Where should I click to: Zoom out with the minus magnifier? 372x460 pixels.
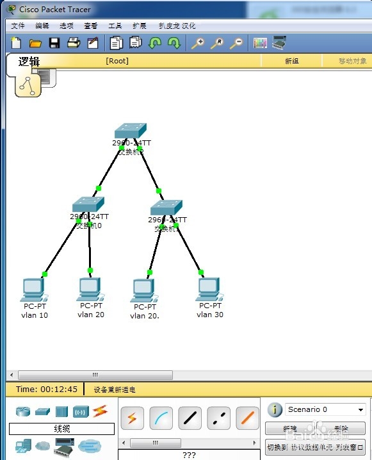(x=236, y=43)
